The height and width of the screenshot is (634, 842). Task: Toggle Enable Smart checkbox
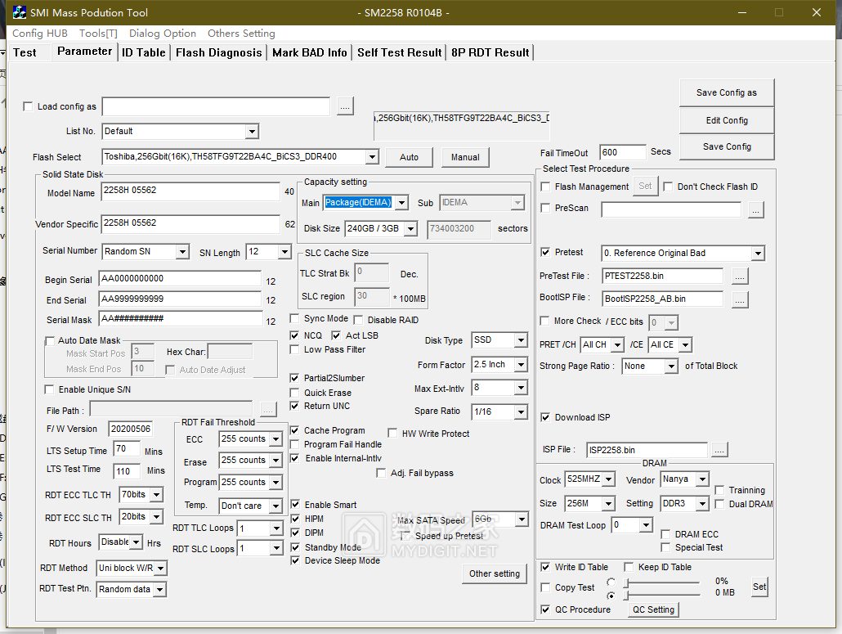pos(295,505)
